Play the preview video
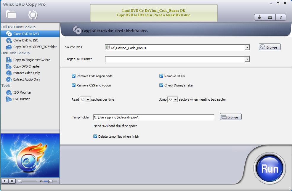The height and width of the screenshot is (191, 292). [x=5, y=181]
